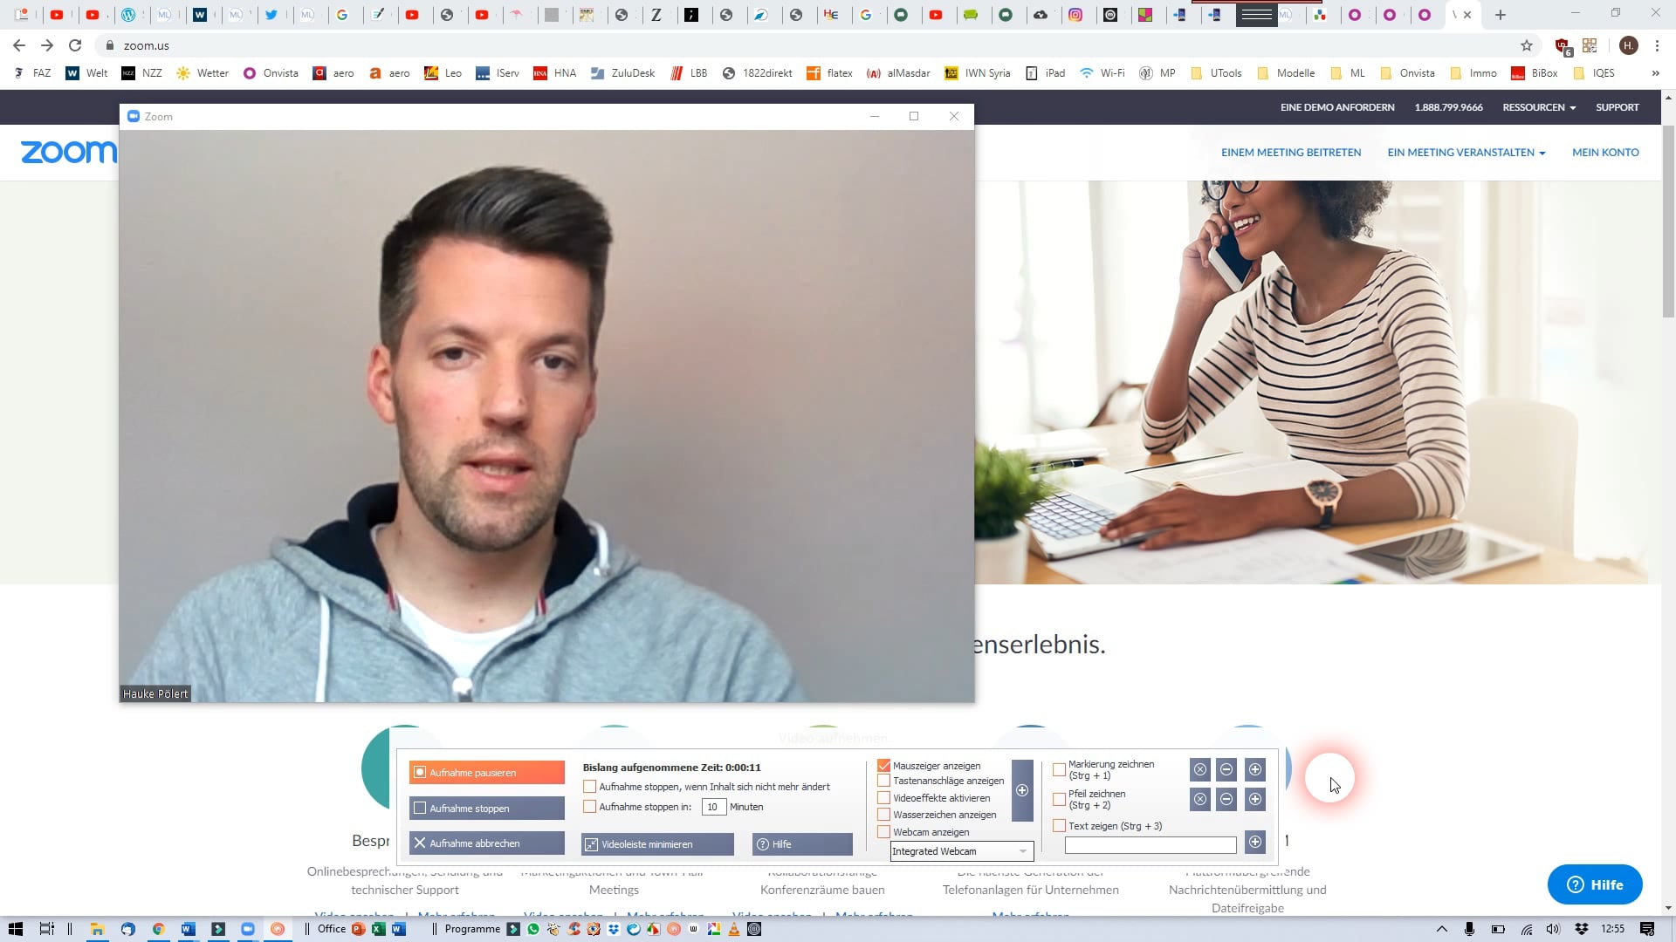Bookmark this page with star icon
The height and width of the screenshot is (942, 1676).
point(1527,45)
